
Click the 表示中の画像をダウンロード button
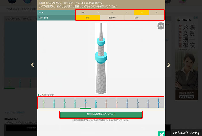[x=101, y=114]
